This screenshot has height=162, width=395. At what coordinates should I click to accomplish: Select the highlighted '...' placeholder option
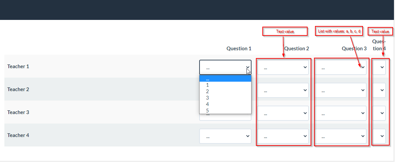[225, 79]
